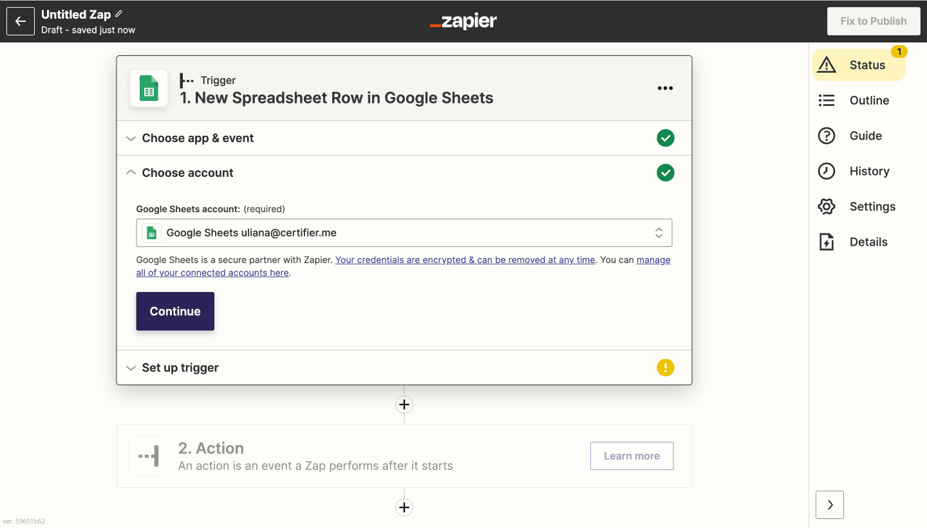Click the Outline list icon
Viewport: 927px width, 528px height.
pos(827,100)
